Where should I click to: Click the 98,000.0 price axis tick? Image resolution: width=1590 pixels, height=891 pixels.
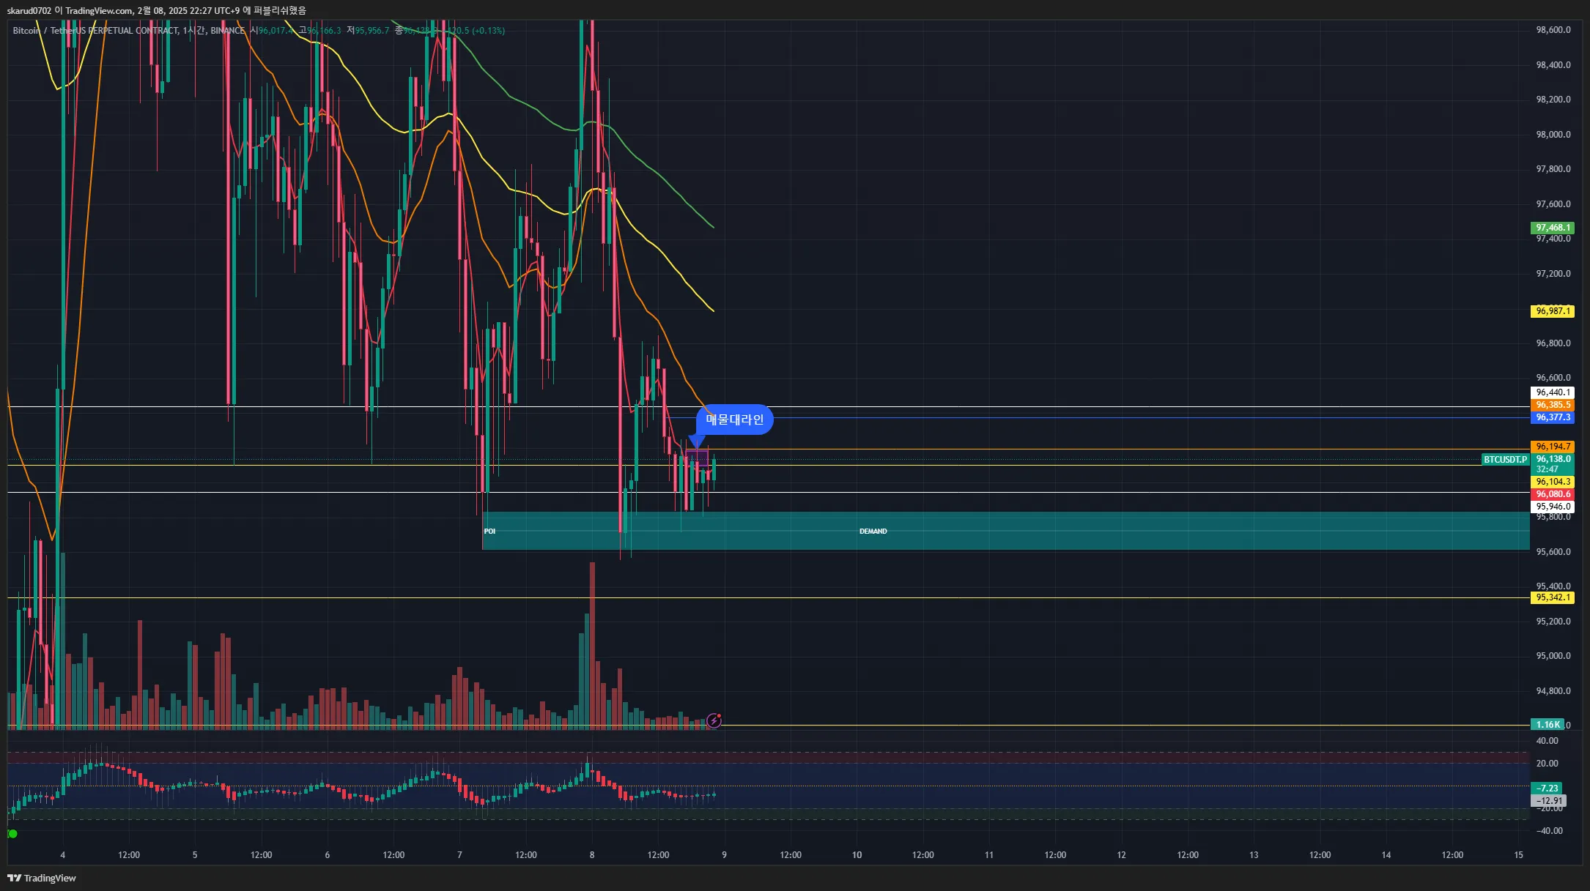(1553, 135)
